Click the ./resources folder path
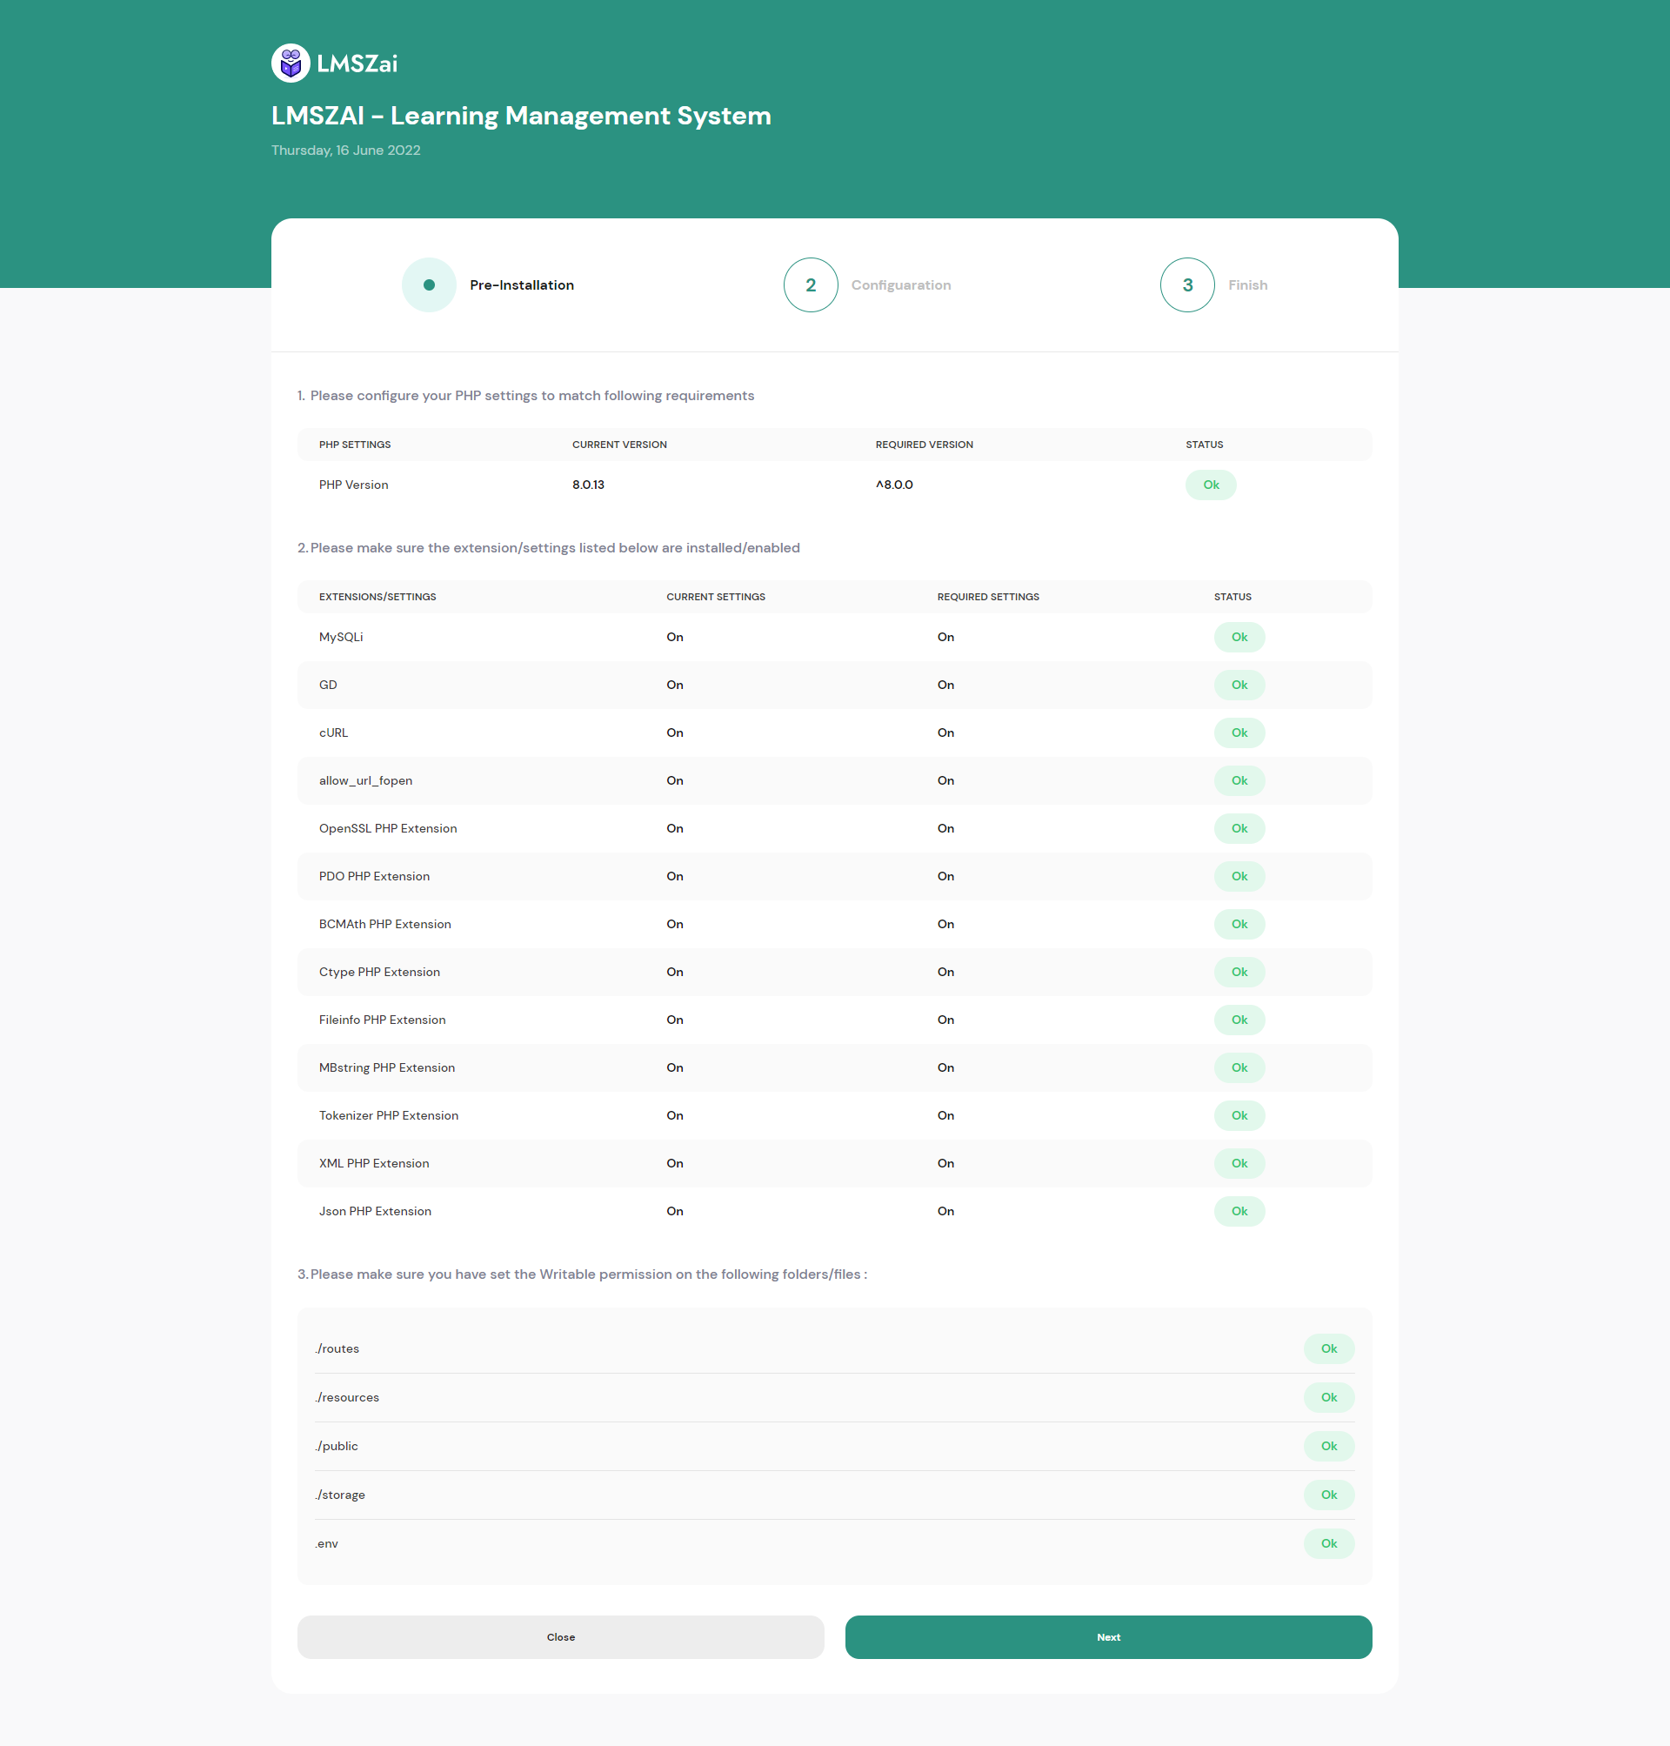 point(347,1398)
